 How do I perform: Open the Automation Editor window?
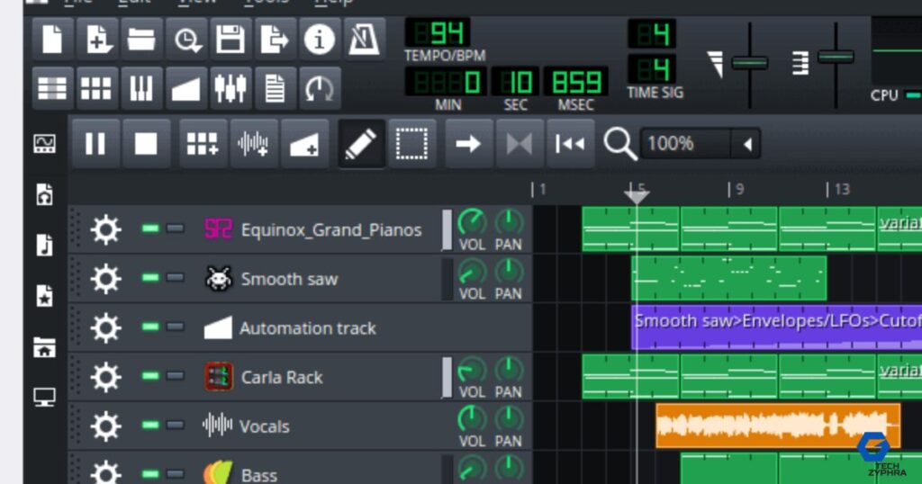pos(185,88)
